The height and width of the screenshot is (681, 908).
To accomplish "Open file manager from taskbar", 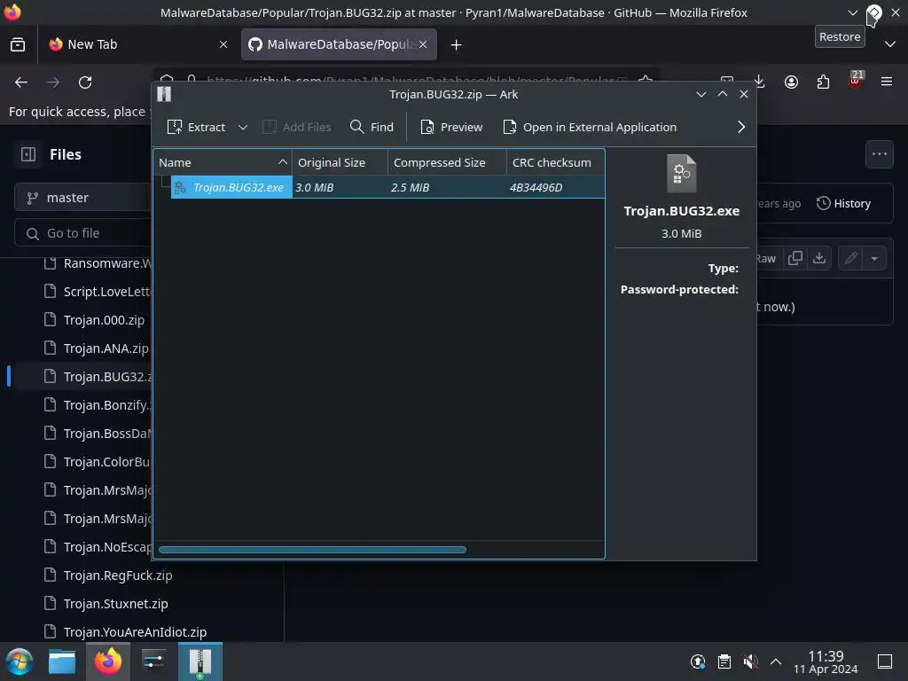I will 62,661.
